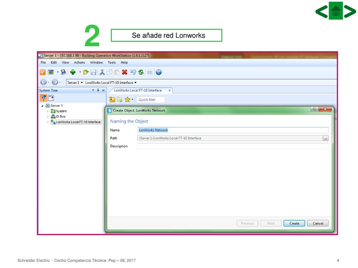Select IO Bus in the System Tree

coord(60,117)
